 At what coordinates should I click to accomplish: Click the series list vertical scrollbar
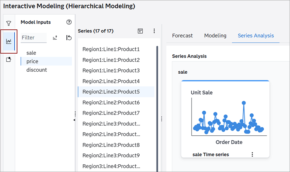point(157,109)
